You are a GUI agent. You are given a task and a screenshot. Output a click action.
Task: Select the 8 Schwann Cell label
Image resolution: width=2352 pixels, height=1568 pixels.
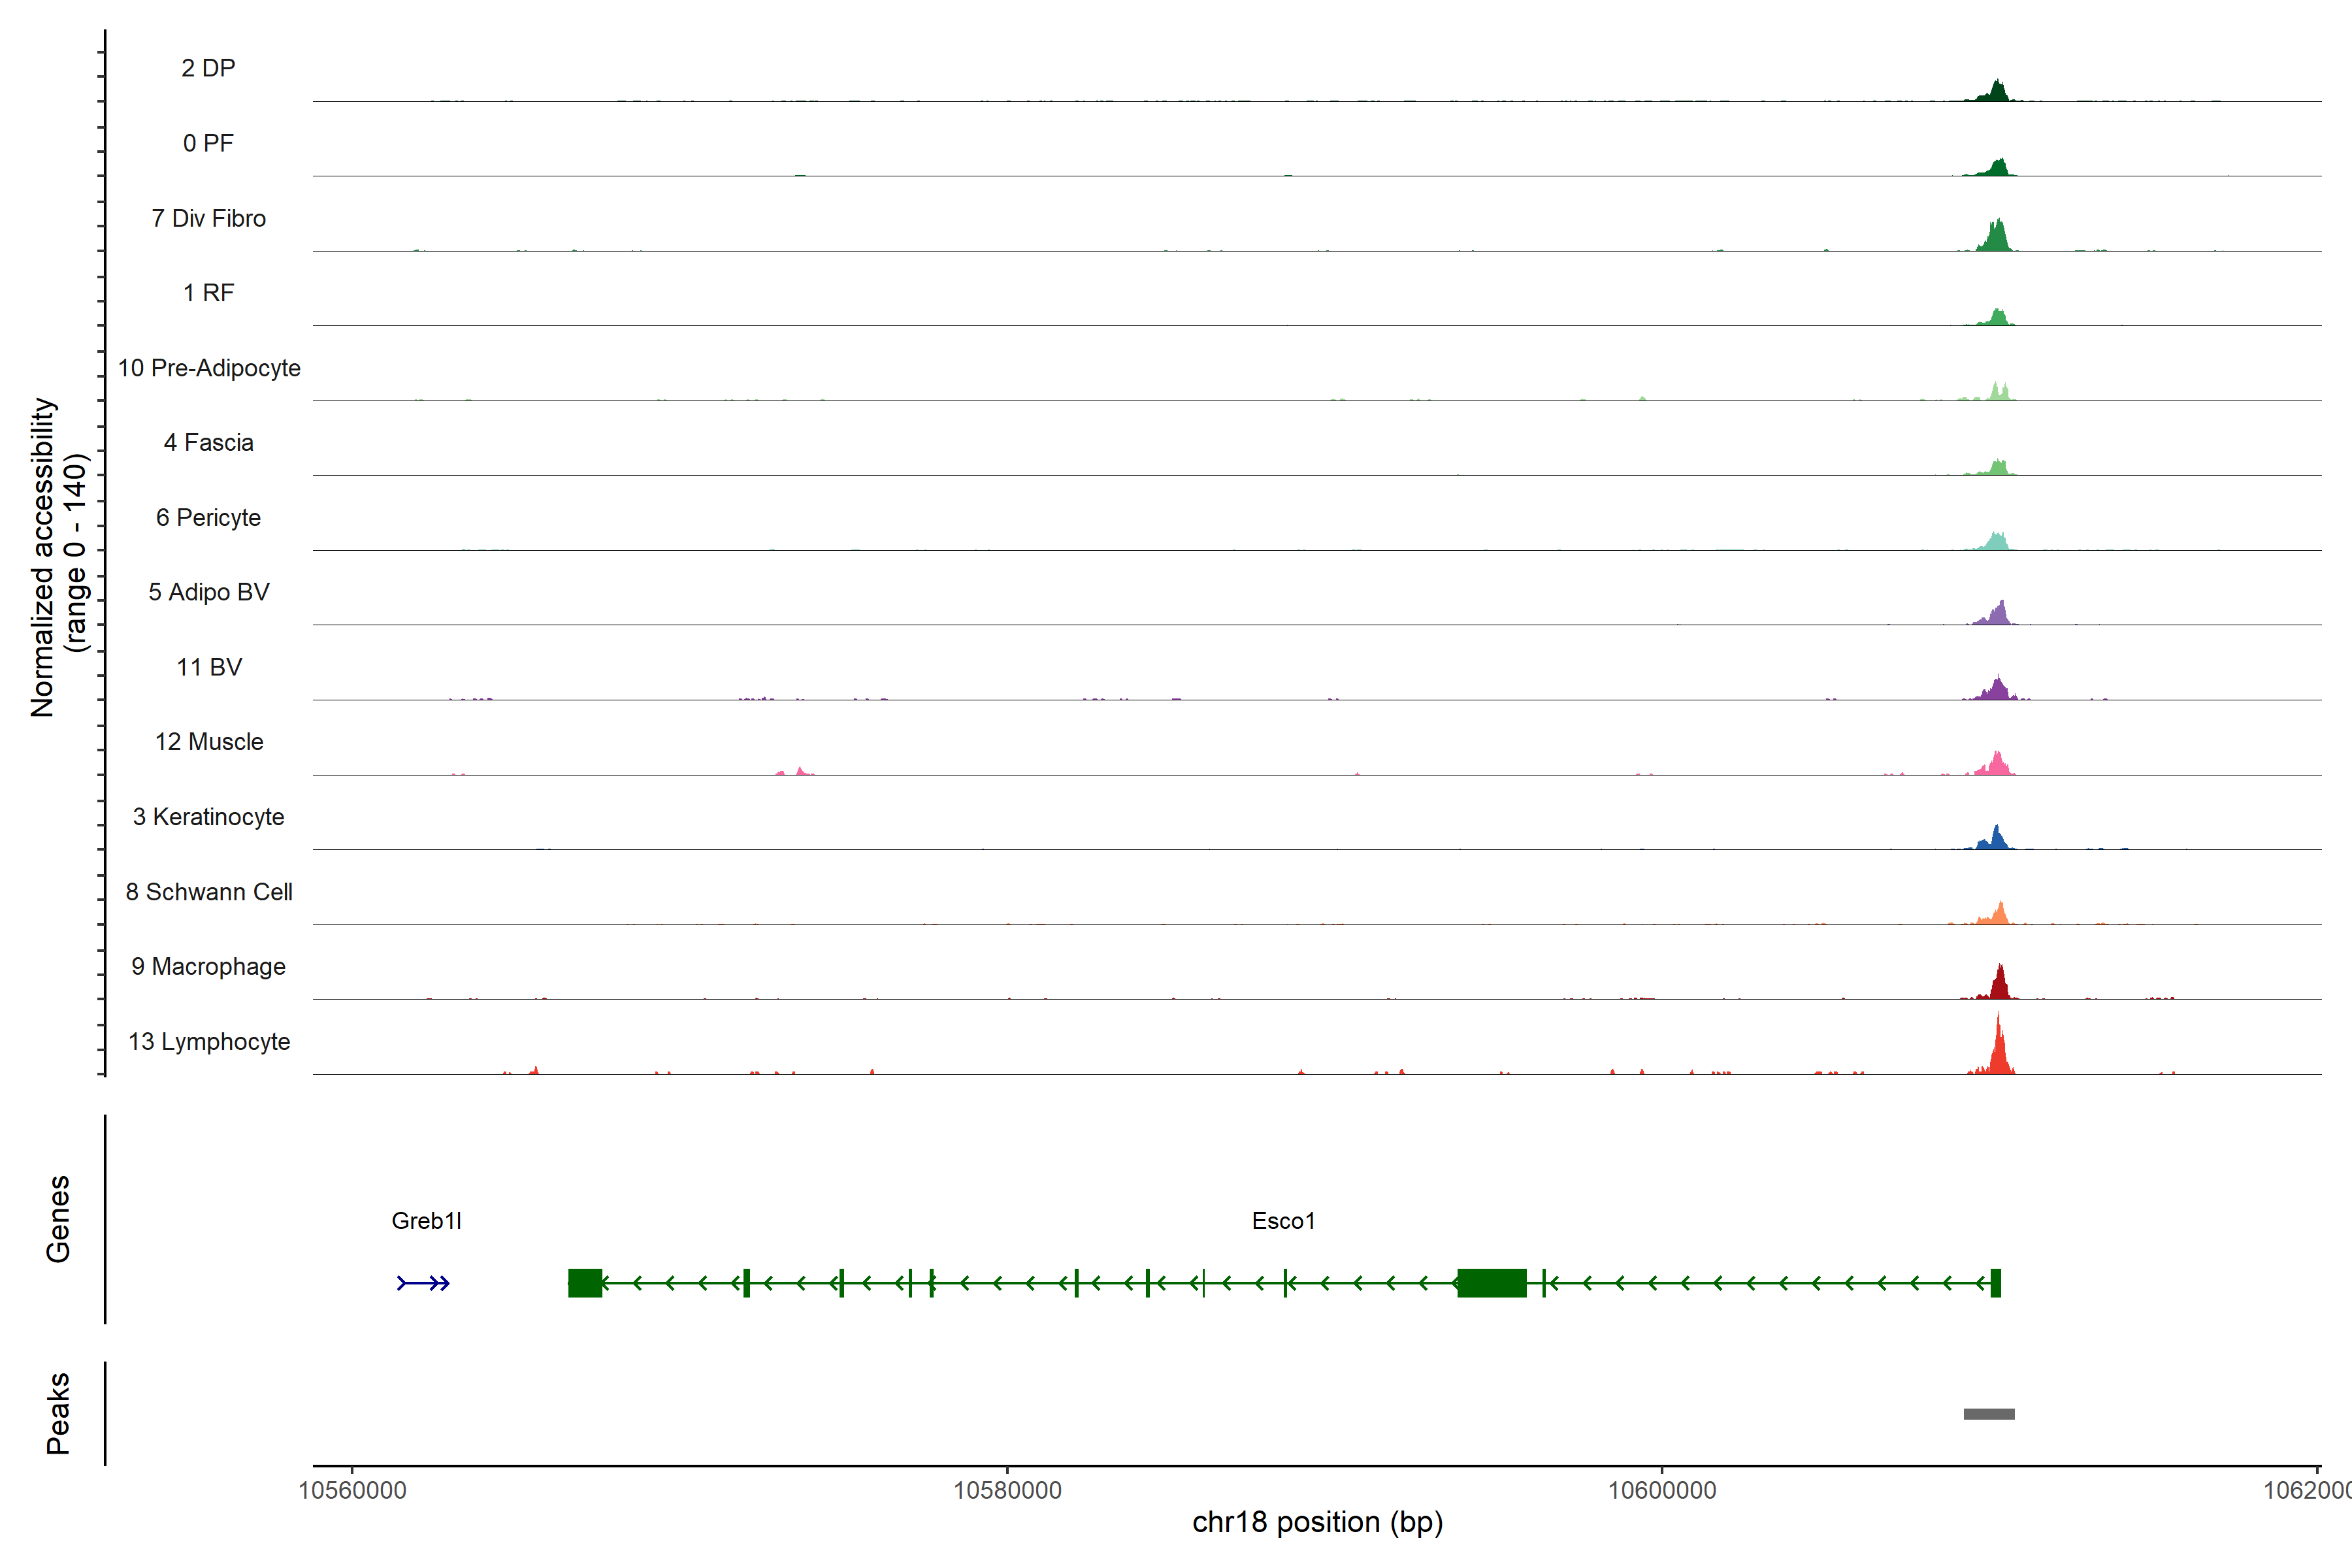(209, 892)
